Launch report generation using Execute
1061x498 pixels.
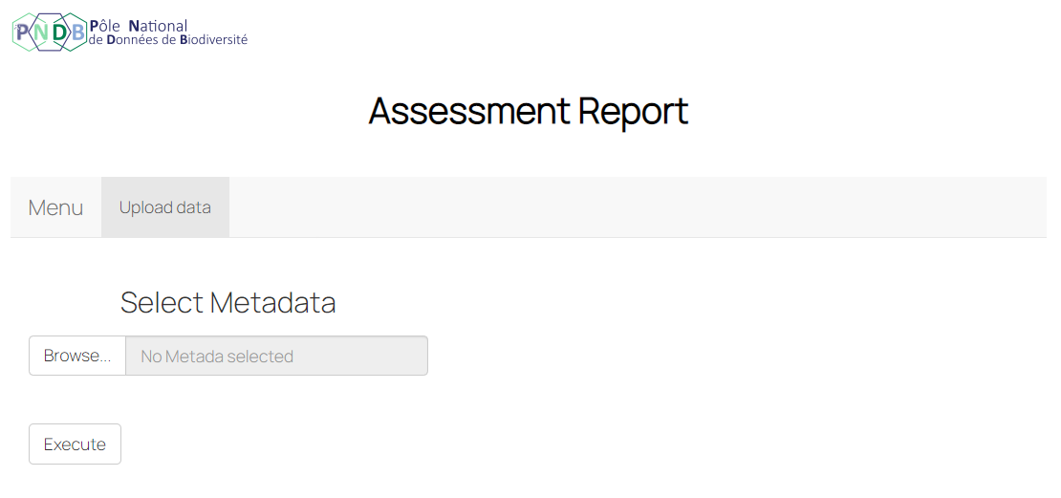[75, 444]
